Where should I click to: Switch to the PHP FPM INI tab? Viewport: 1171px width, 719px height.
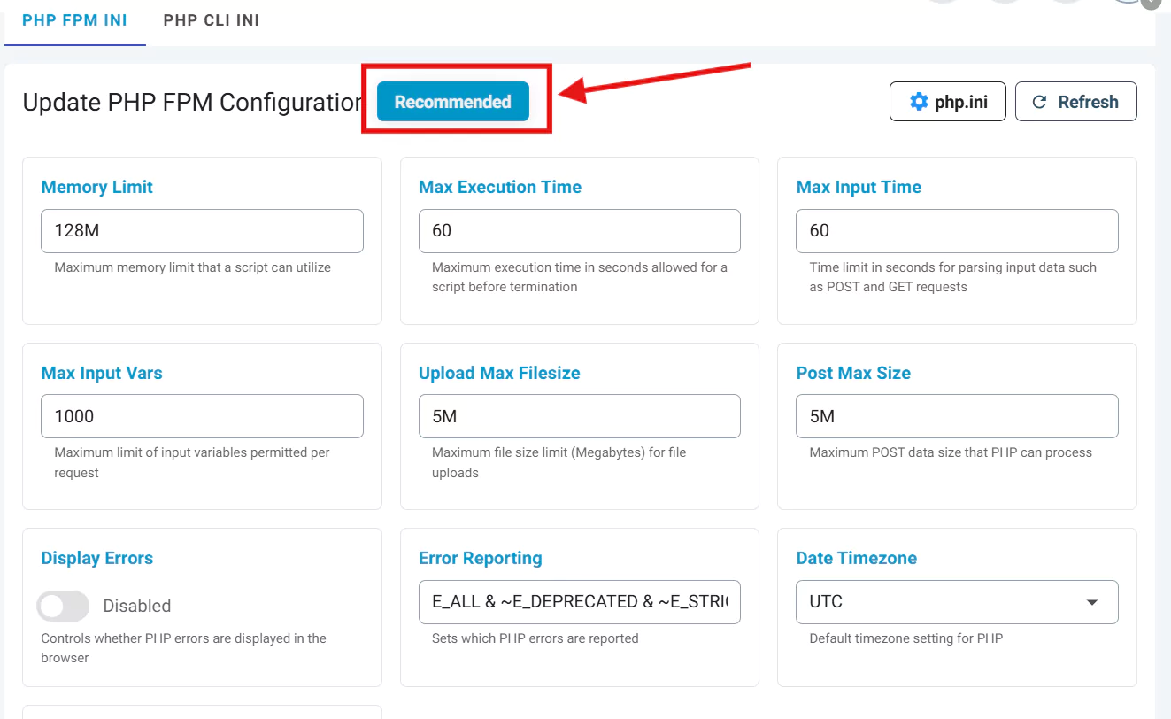[x=74, y=20]
